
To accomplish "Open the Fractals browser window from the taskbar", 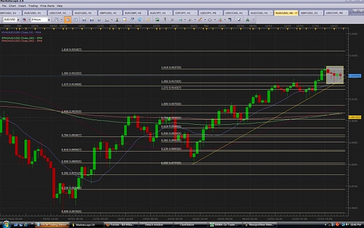I will coord(121,225).
